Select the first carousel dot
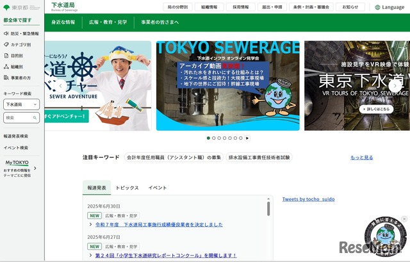The height and width of the screenshot is (262, 410). pyautogui.click(x=208, y=138)
